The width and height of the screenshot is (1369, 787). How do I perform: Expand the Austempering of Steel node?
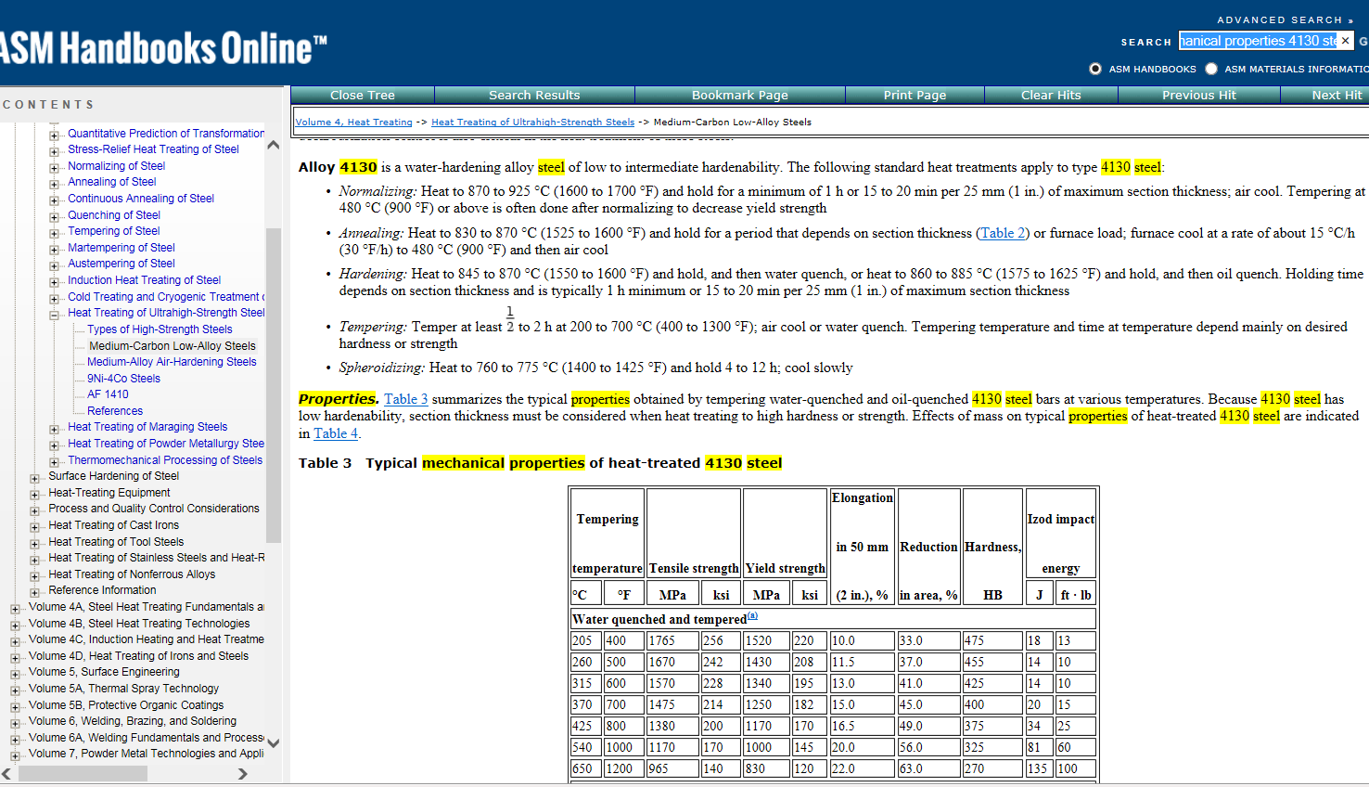pos(54,265)
